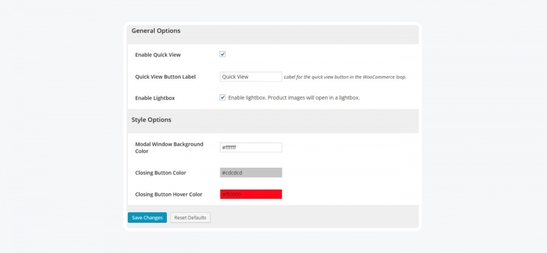
Task: Select the General Options heading
Action: coord(156,31)
